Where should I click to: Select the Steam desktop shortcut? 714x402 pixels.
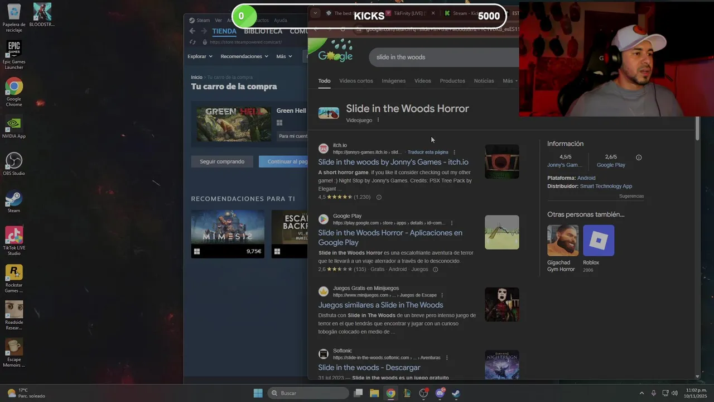(14, 202)
